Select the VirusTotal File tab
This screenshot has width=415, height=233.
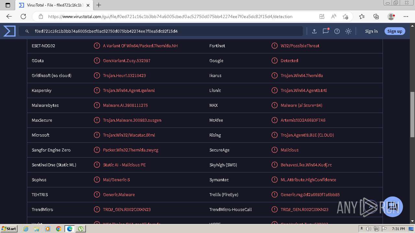coord(53,5)
